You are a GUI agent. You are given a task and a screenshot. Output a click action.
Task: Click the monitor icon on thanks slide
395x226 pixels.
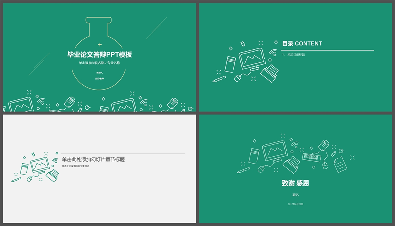tap(275, 151)
